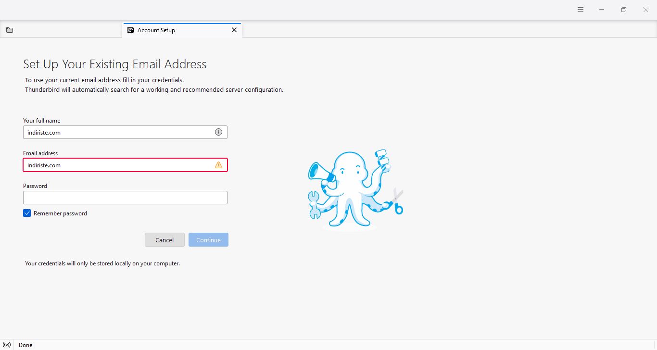Click the mail folder tab icon
The image size is (657, 350).
coord(10,30)
